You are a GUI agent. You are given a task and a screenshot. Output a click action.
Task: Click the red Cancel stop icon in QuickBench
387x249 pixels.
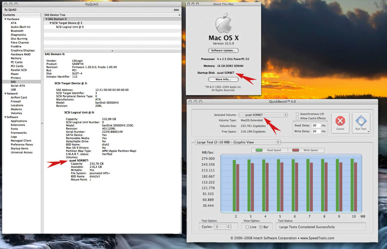pyautogui.click(x=340, y=121)
